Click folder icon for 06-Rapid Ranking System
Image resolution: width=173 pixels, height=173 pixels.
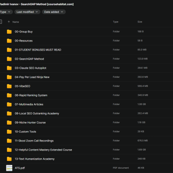click(x=9, y=95)
